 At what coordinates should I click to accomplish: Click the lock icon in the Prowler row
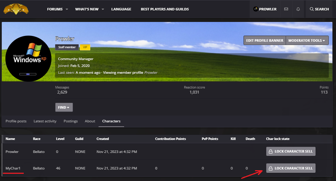(x=271, y=151)
